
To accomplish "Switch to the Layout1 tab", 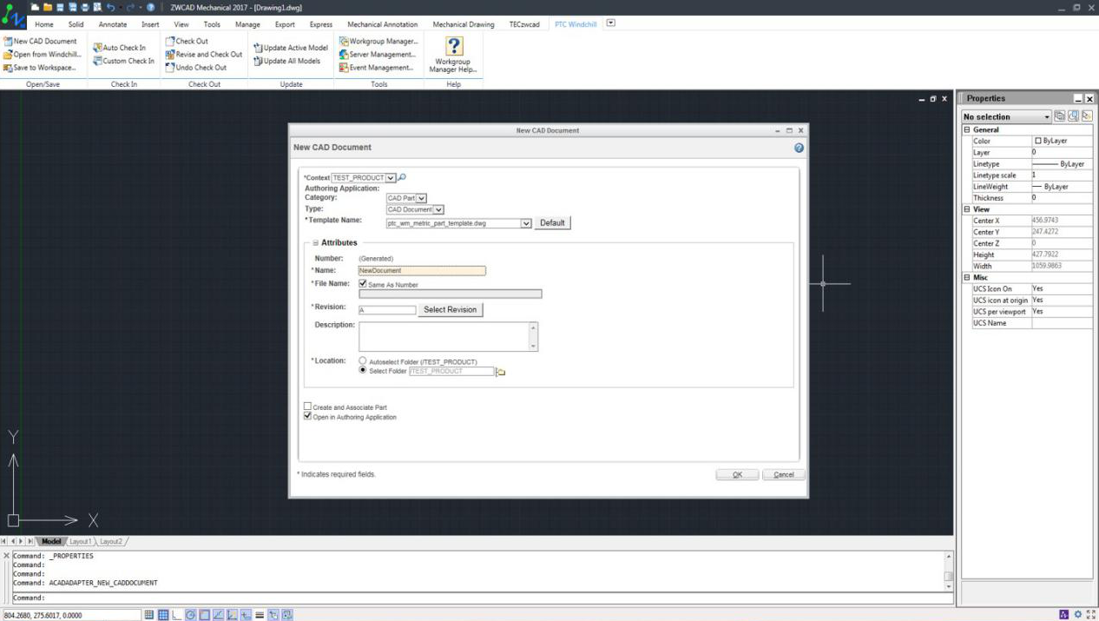I will (x=80, y=541).
